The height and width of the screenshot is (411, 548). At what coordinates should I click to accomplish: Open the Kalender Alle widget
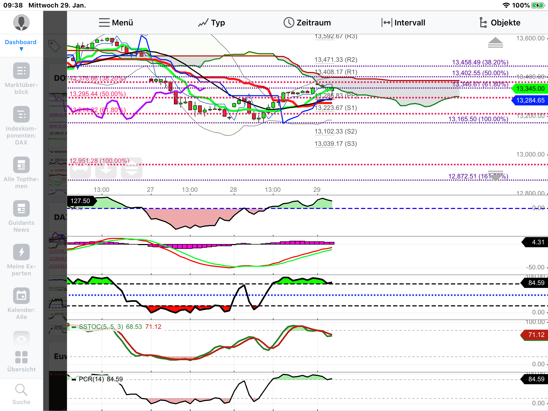pyautogui.click(x=21, y=296)
